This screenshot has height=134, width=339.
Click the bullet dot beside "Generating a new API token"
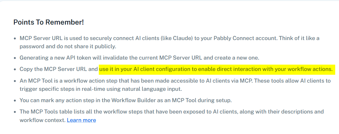(x=15, y=58)
